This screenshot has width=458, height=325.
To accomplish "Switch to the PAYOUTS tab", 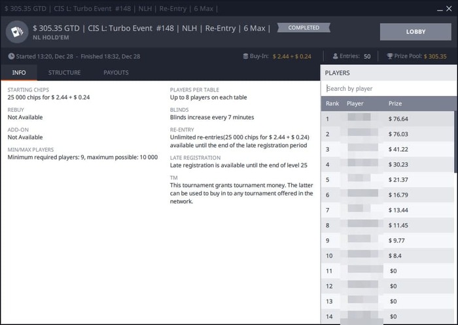I will coord(116,73).
